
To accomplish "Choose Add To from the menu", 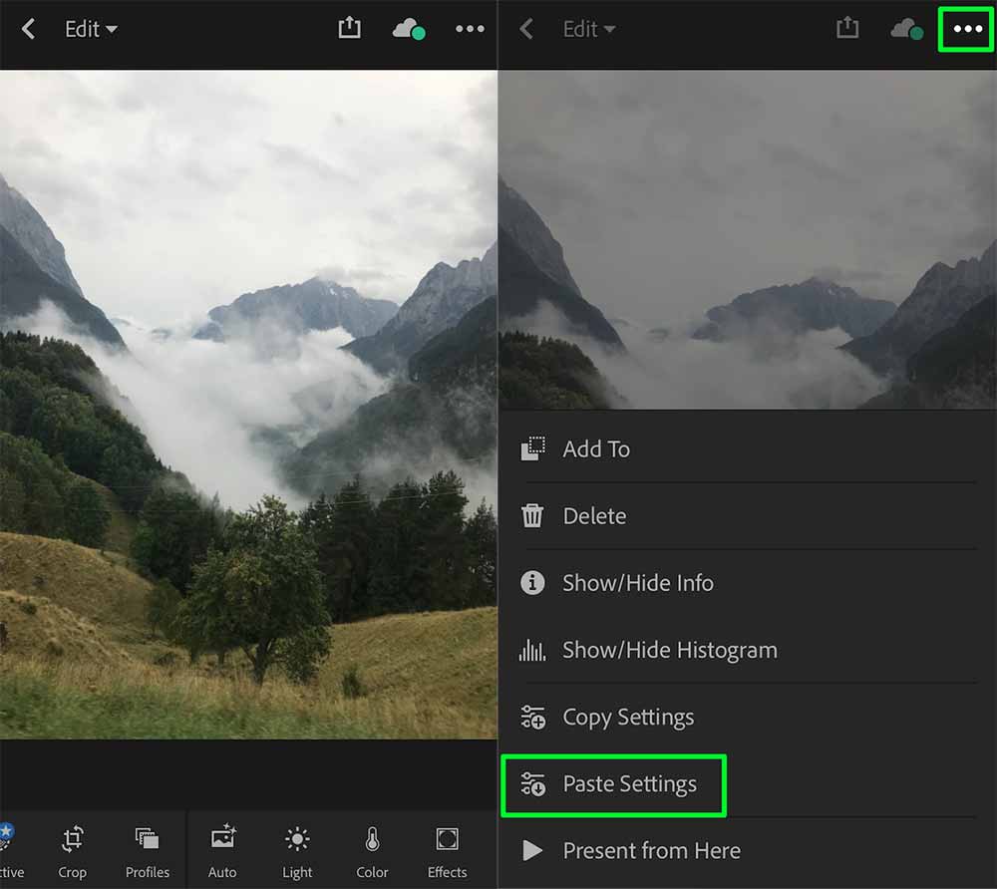I will [748, 449].
